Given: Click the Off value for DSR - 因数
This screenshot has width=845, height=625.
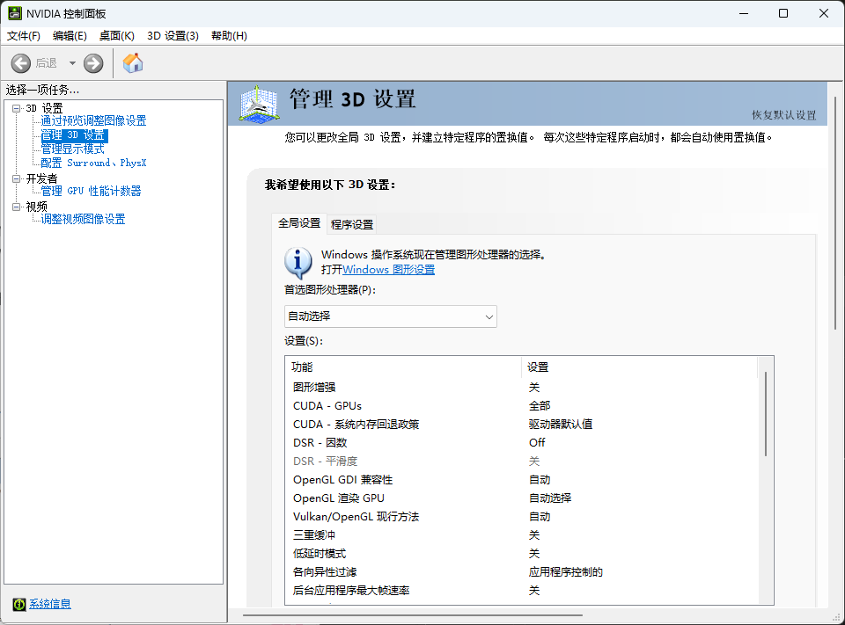Looking at the screenshot, I should pos(537,442).
